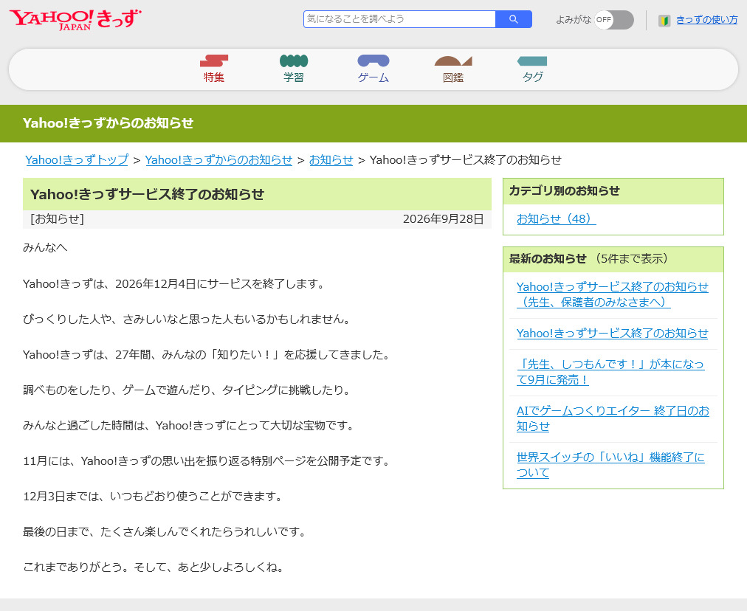This screenshot has width=747, height=611.
Task: Open the ゲーム menu label
Action: 373,77
